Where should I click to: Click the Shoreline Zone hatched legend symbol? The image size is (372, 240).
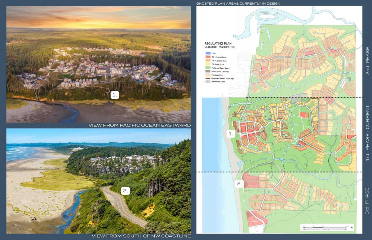(x=207, y=82)
